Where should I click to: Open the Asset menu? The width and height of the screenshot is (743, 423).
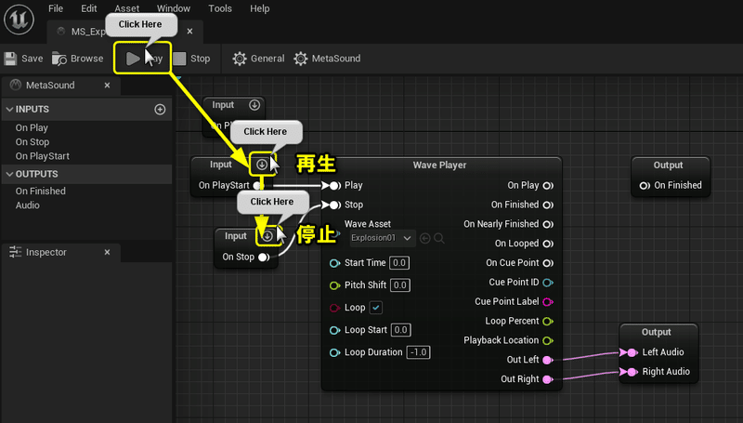126,8
